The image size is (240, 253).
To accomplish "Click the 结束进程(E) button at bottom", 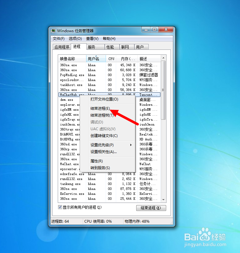I will click(151, 208).
